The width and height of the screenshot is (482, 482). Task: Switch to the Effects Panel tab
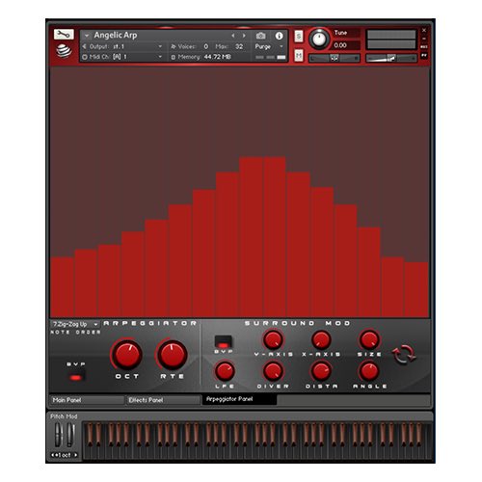tap(163, 400)
